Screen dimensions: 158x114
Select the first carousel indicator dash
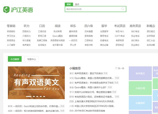coord(28,96)
